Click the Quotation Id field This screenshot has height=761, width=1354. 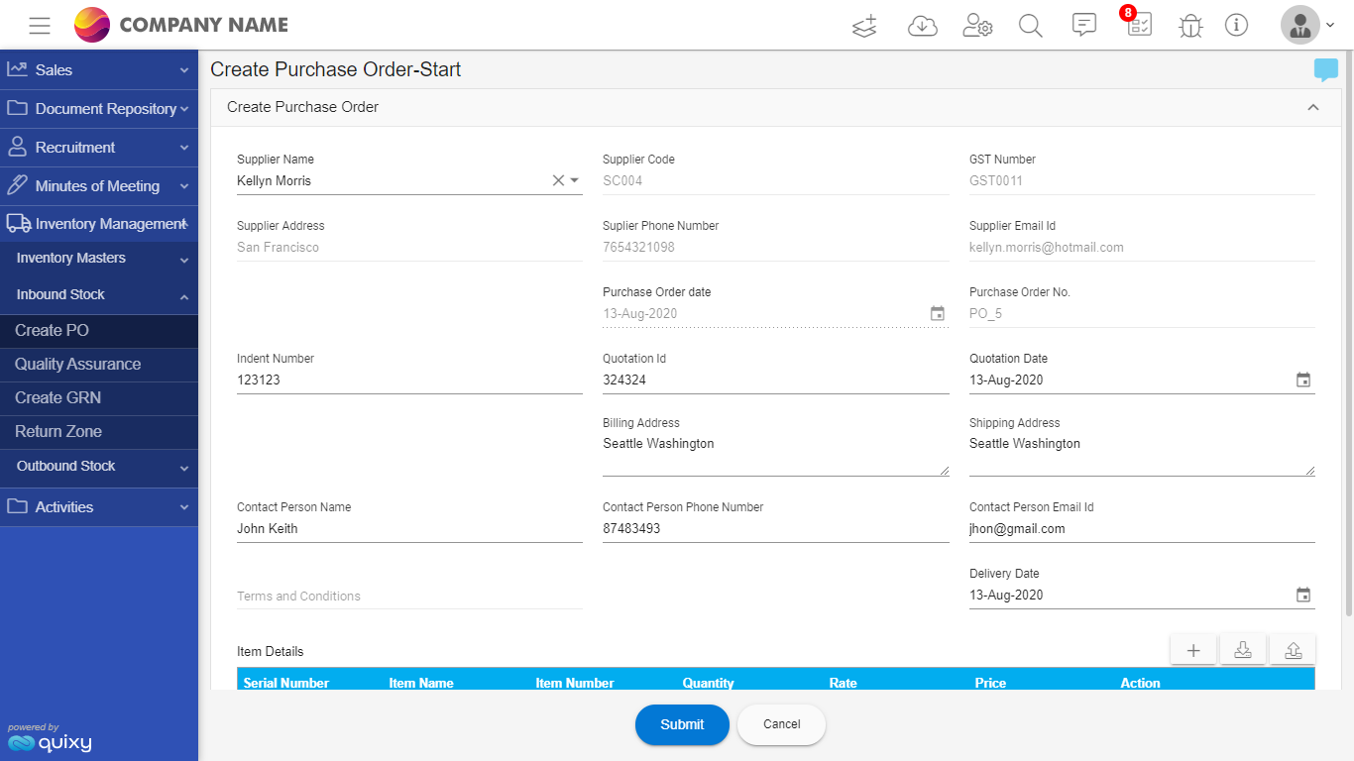(x=775, y=380)
